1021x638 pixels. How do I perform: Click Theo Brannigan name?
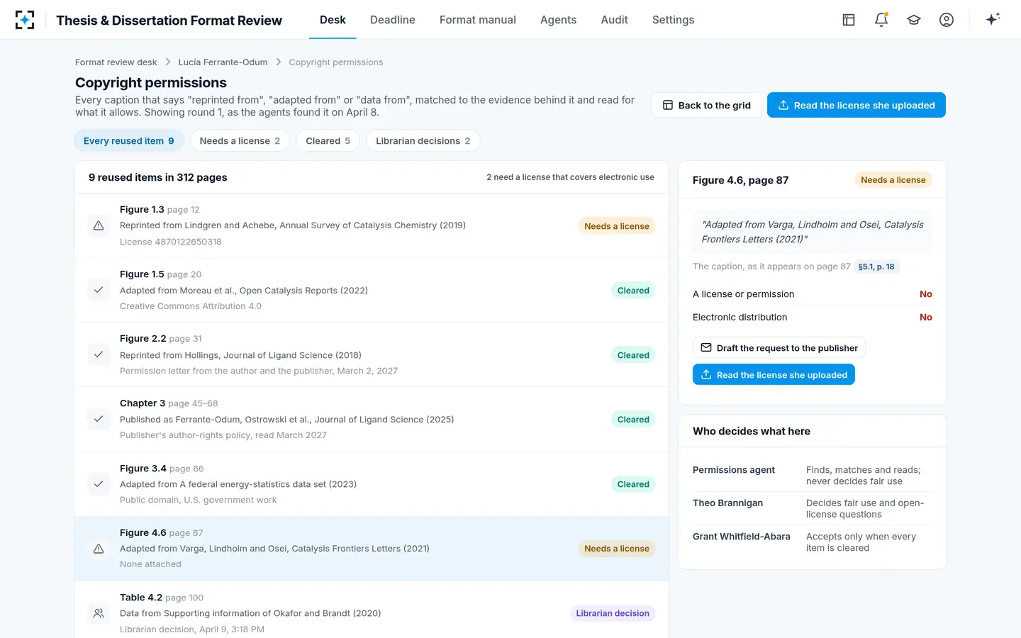tap(727, 503)
